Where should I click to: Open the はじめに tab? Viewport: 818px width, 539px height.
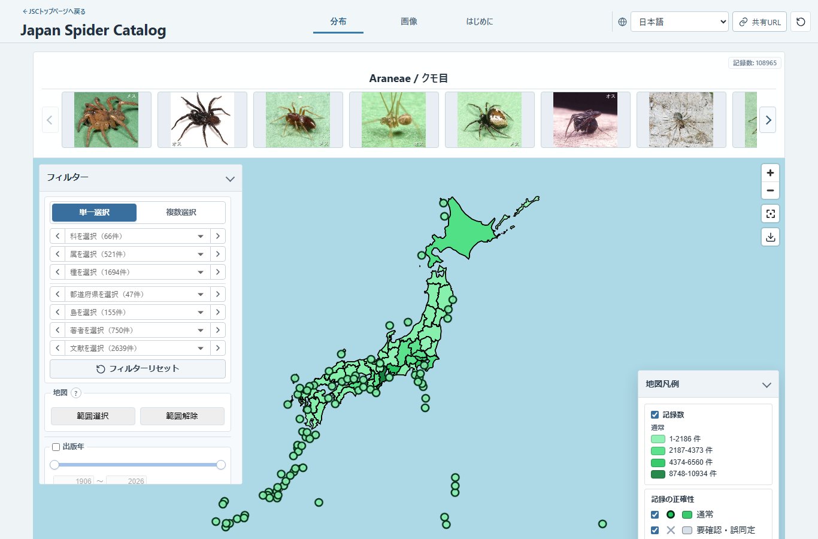point(480,22)
